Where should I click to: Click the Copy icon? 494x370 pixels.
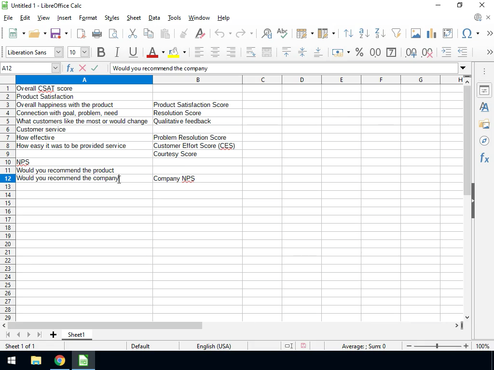pyautogui.click(x=149, y=33)
